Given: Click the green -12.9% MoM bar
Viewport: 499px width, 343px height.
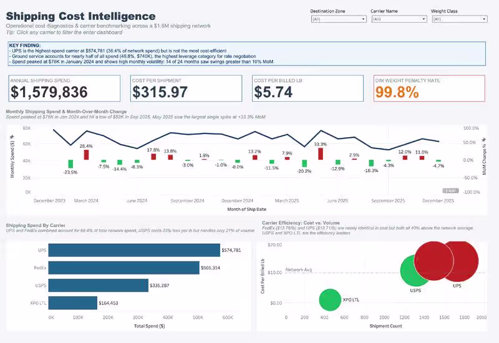Looking at the screenshot, I should (338, 162).
